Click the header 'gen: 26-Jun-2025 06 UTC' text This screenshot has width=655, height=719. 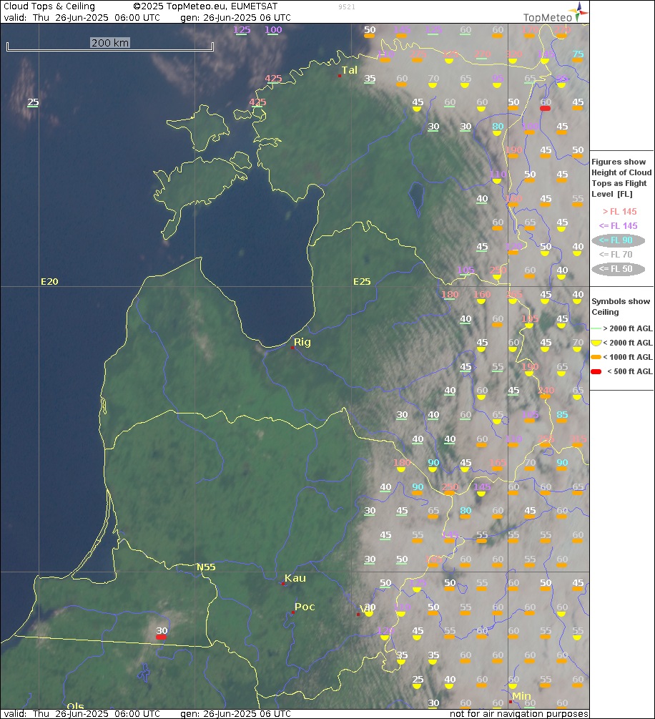235,18
